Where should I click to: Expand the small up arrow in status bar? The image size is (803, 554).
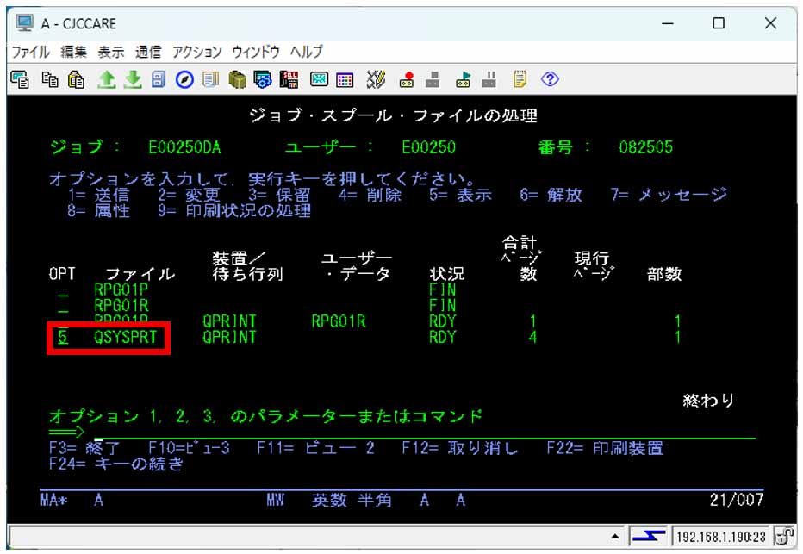click(x=615, y=537)
